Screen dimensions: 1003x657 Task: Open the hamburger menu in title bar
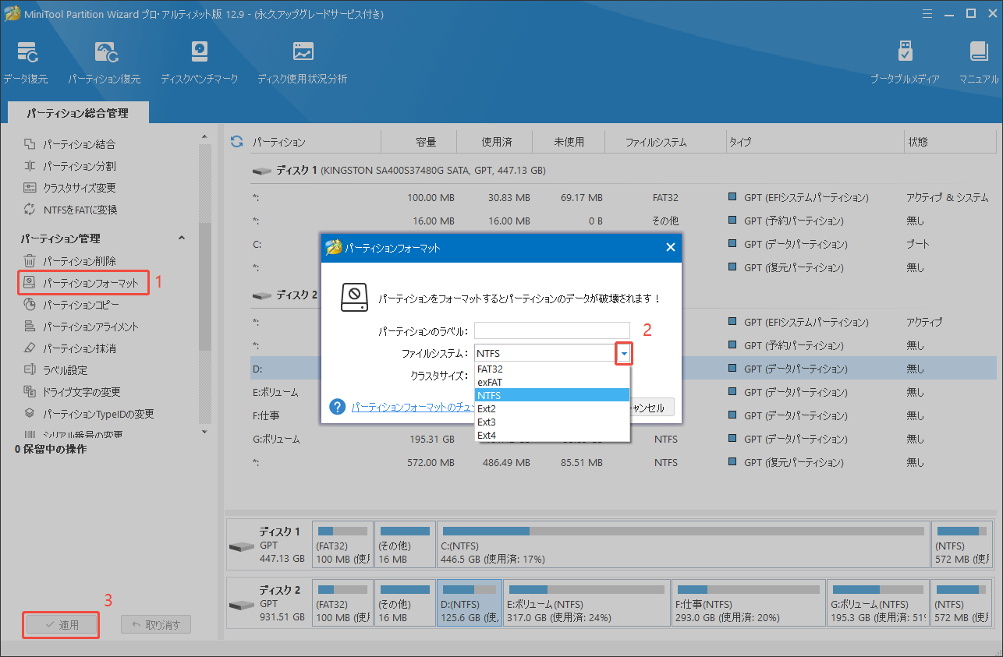tap(927, 13)
